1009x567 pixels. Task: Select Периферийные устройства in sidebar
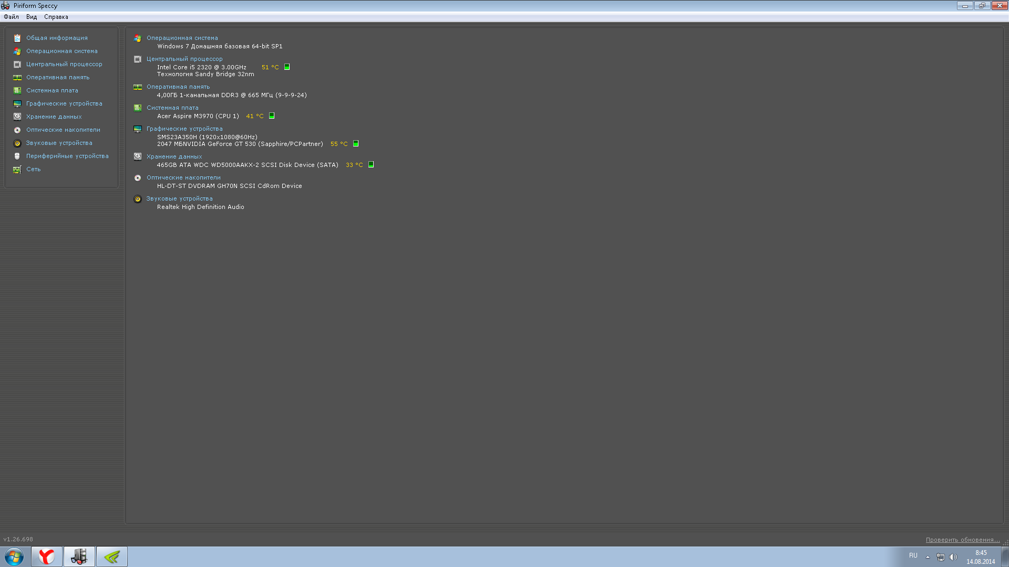(x=67, y=156)
